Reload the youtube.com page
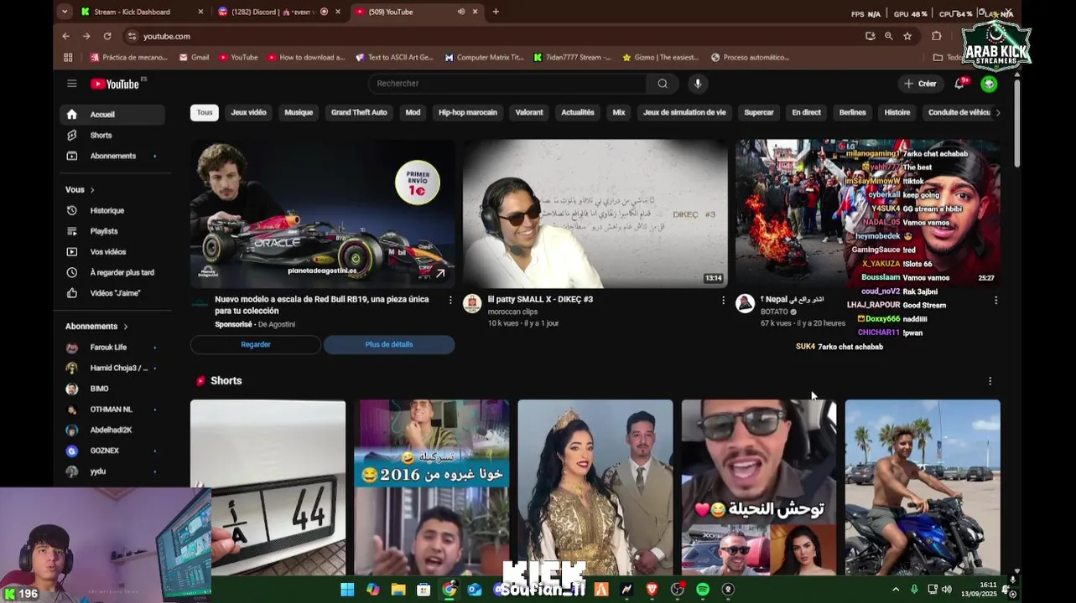The height and width of the screenshot is (603, 1076). coord(107,36)
